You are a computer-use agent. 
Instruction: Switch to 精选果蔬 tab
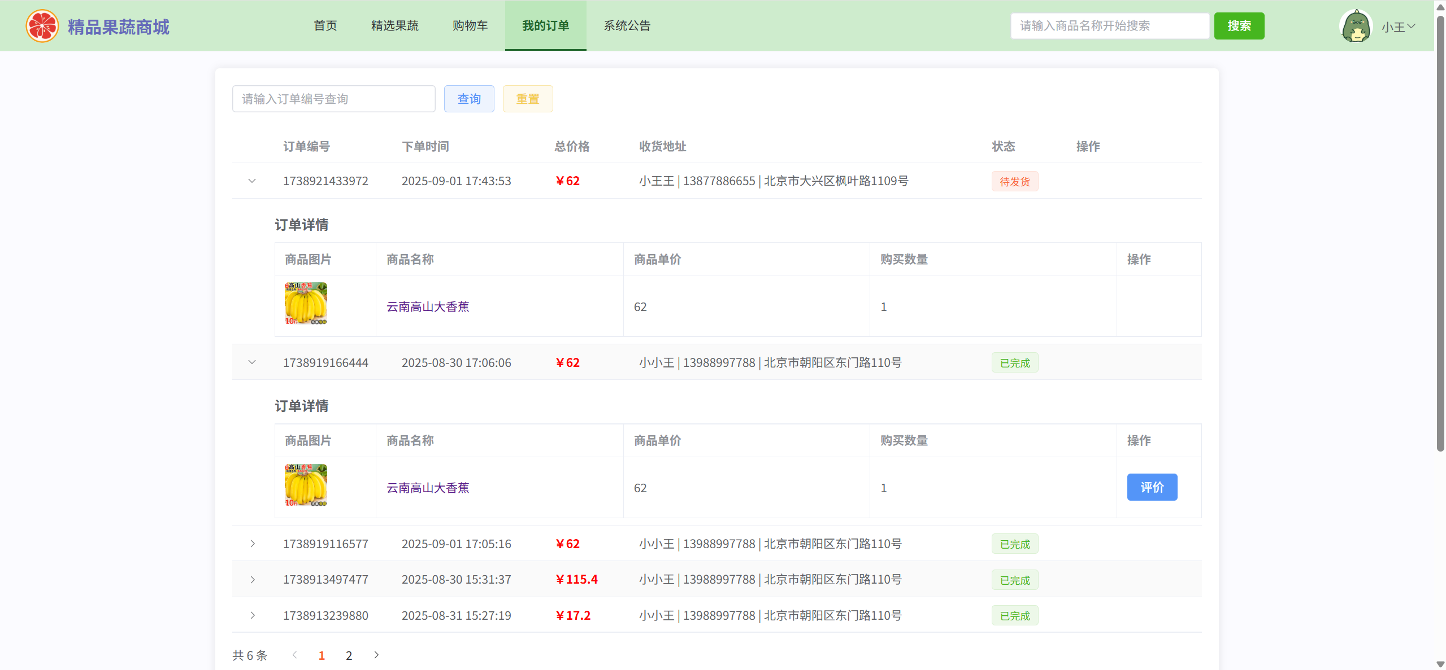coord(394,26)
